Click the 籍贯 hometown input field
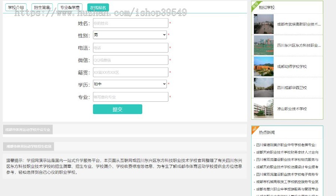The image size is (336, 196). 131,72
